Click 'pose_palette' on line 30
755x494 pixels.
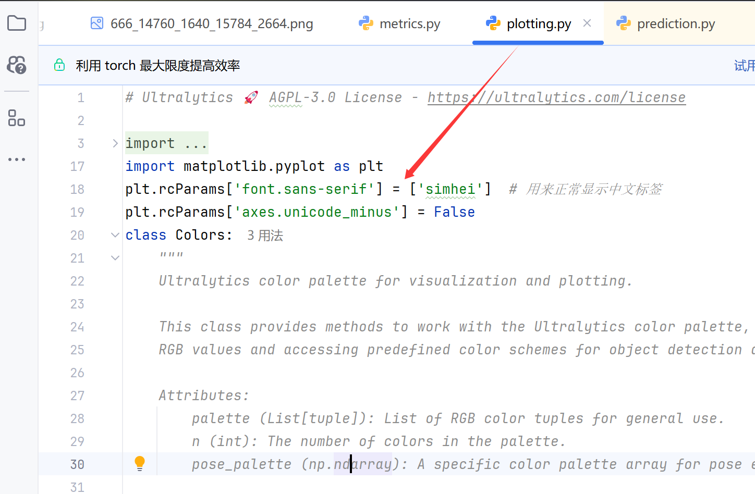242,464
